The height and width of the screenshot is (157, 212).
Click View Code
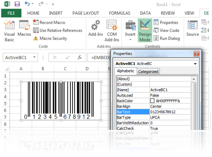pos(166,30)
